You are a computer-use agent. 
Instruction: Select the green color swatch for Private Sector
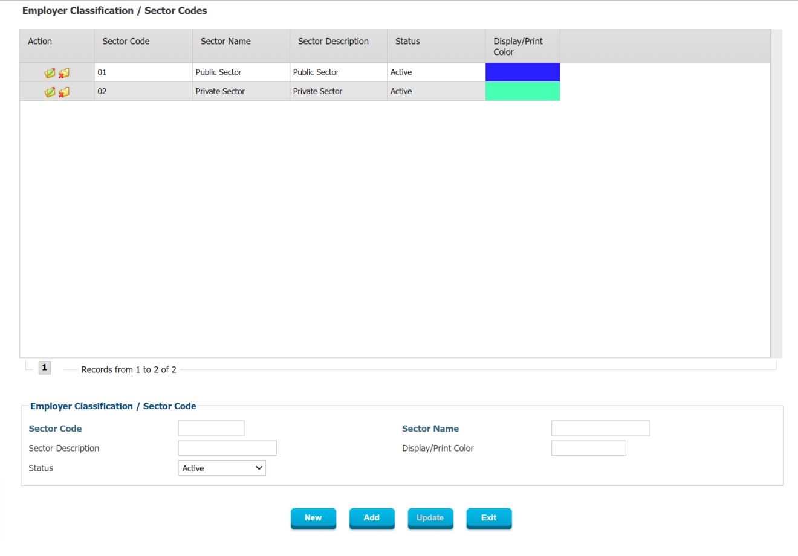coord(523,92)
